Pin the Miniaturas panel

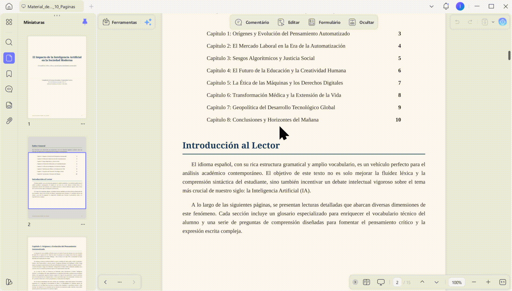click(x=85, y=22)
